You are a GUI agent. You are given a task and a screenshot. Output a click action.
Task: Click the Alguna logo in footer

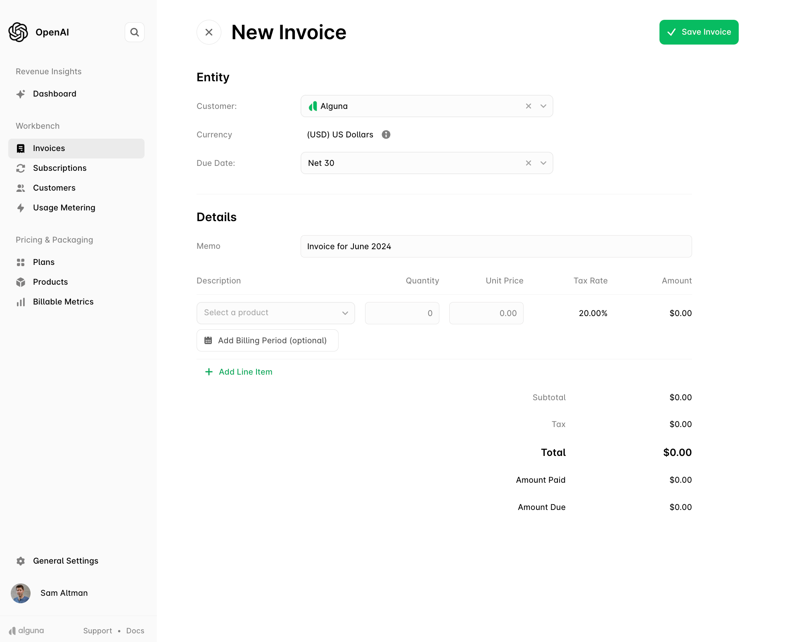26,630
